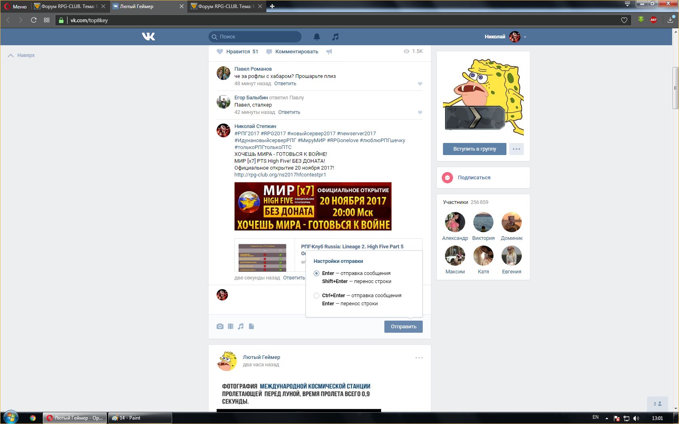This screenshot has height=424, width=679.
Task: Open the VK music player icon
Action: tap(335, 37)
